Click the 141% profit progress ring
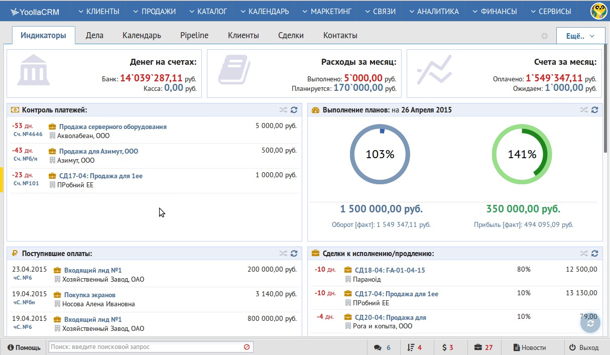The image size is (610, 355). (522, 155)
